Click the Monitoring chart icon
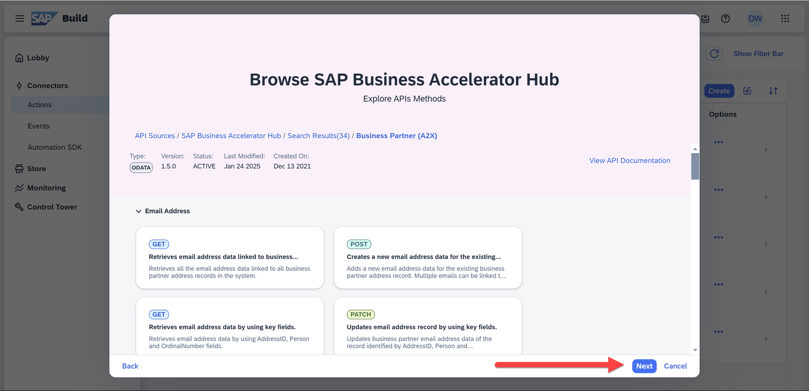 20,188
